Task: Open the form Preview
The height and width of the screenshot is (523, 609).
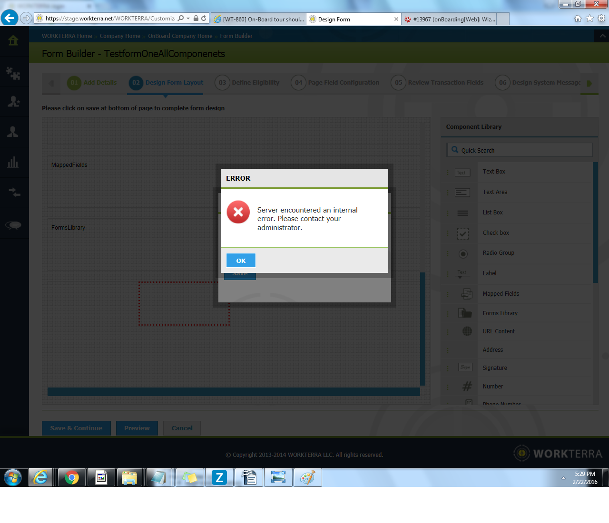Action: [137, 428]
